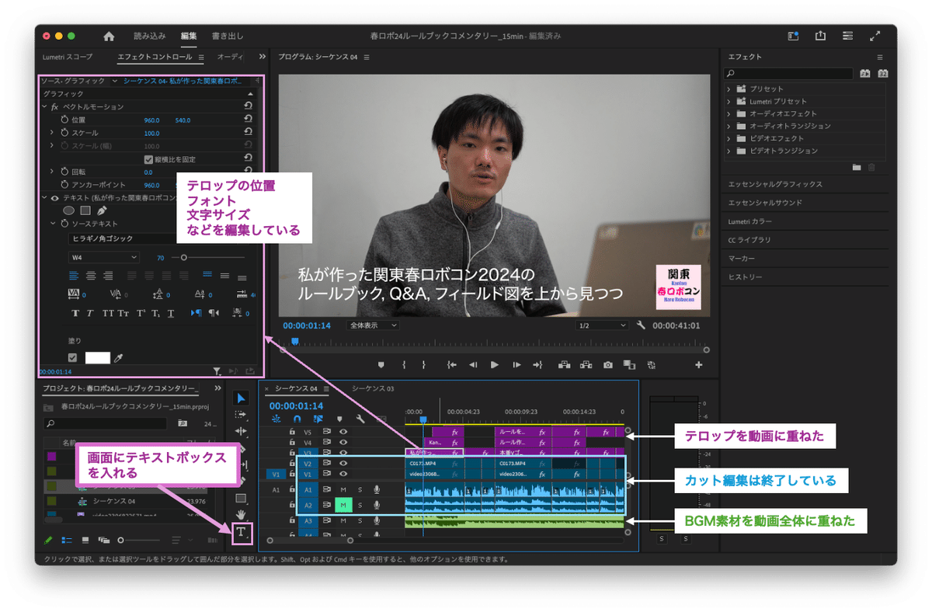Select the Hand tool

click(241, 514)
